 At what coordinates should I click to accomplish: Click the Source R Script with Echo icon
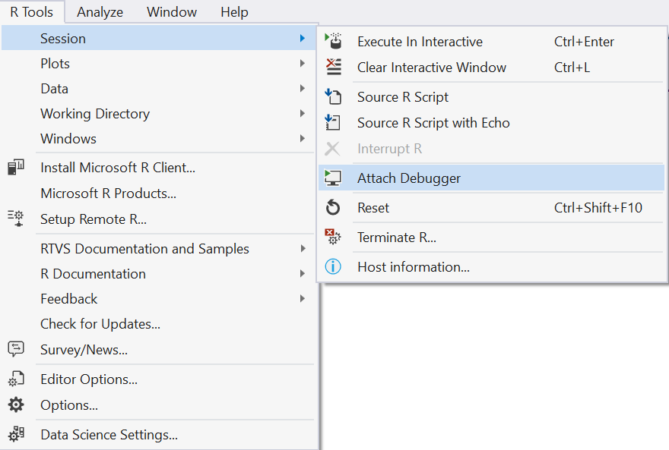tap(333, 122)
